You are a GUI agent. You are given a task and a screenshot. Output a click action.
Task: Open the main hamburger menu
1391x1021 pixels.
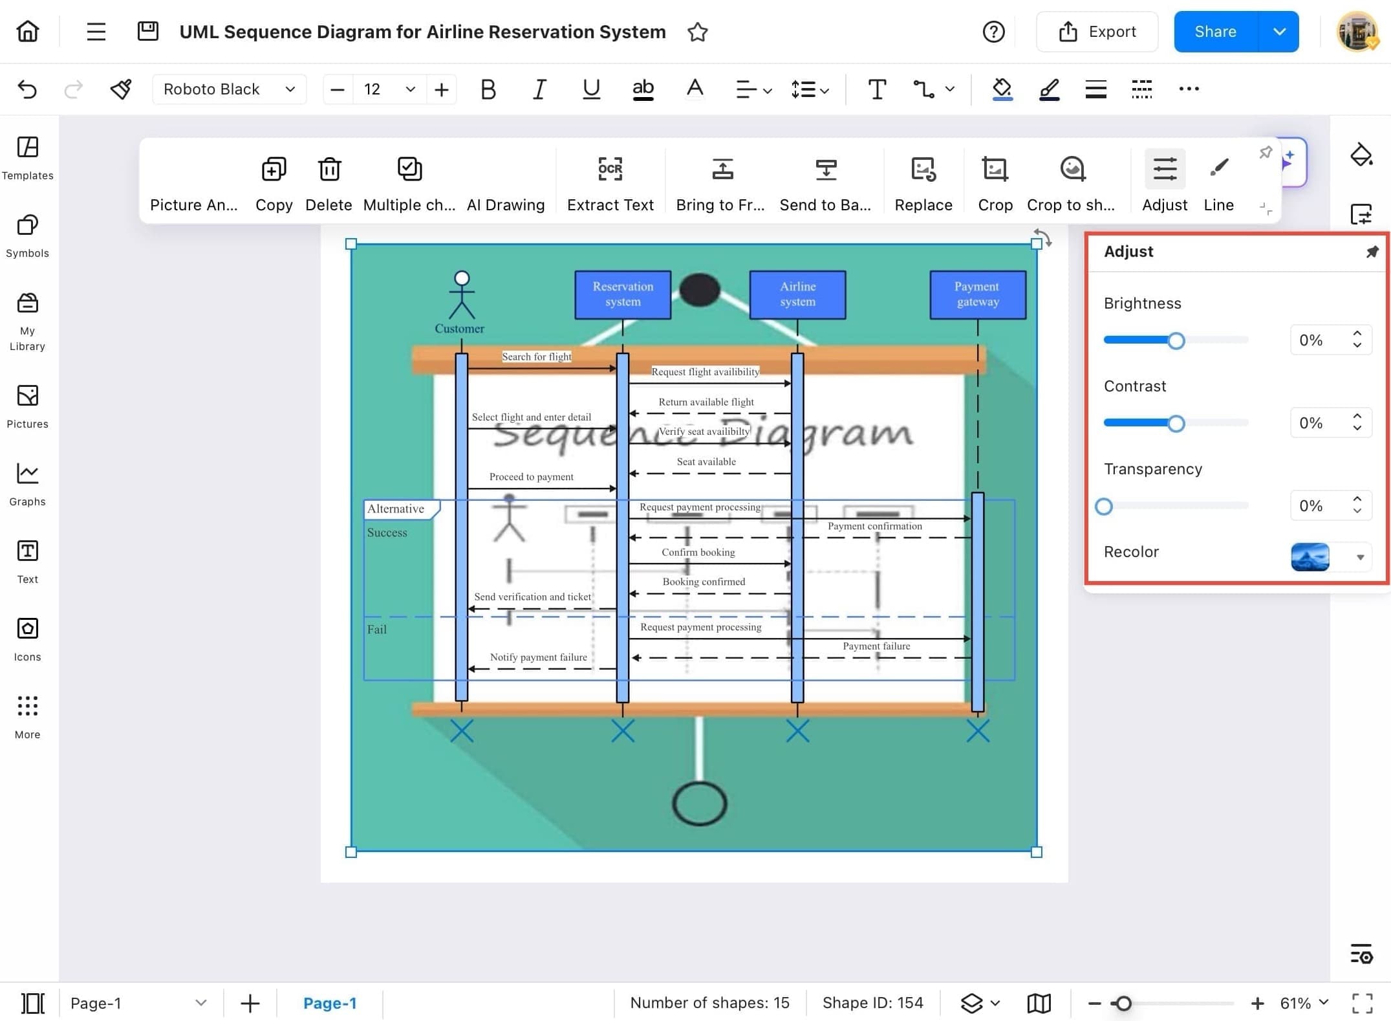coord(96,32)
